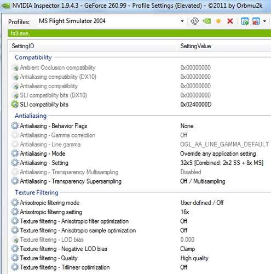Click gear icon beside Texture filtering - Quality
Viewport: 271px width, 274px height.
point(15,258)
